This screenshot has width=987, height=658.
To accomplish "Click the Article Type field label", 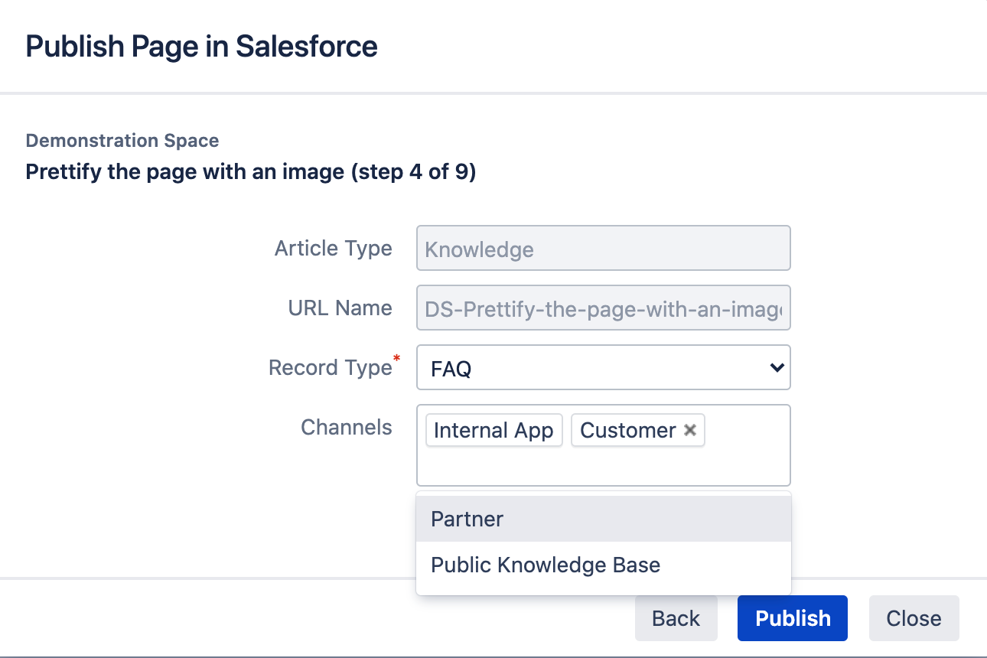I will click(333, 249).
